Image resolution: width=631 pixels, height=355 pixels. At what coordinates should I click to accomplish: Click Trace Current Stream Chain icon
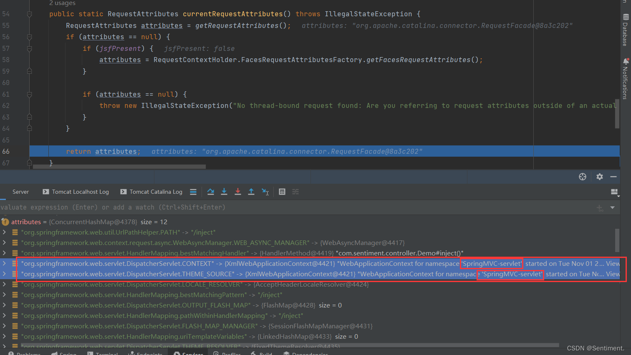tap(295, 192)
